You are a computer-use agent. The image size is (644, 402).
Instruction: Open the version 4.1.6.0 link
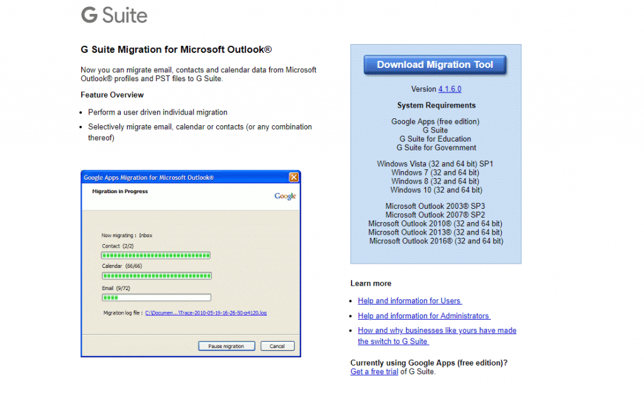pyautogui.click(x=450, y=89)
